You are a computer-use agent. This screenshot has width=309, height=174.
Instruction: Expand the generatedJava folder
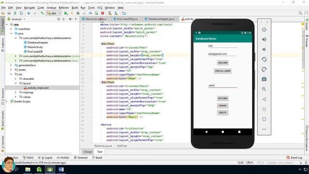pos(11,65)
